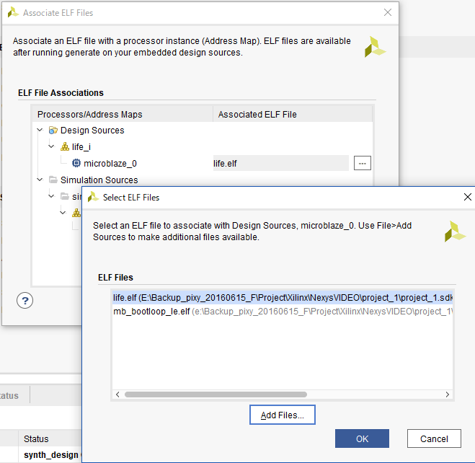
Task: Click the scroll right arrow of ELF list
Action: (x=448, y=394)
